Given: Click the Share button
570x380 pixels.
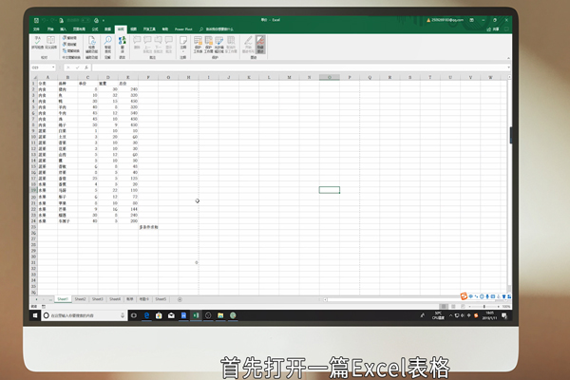Looking at the screenshot, I should [x=493, y=29].
